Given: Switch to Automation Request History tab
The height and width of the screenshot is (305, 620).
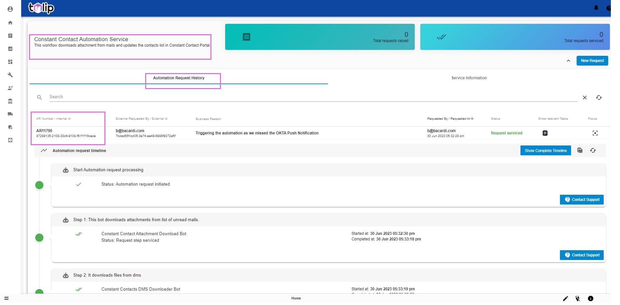Looking at the screenshot, I should [179, 78].
